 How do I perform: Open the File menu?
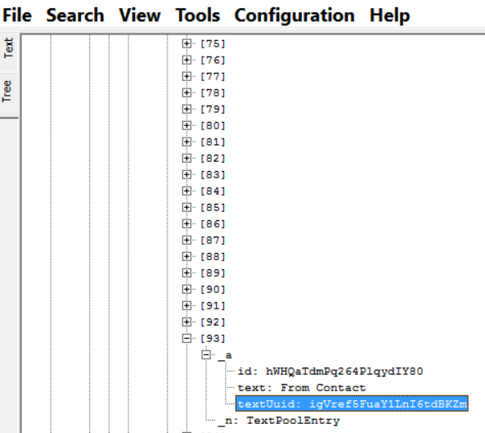pos(17,16)
